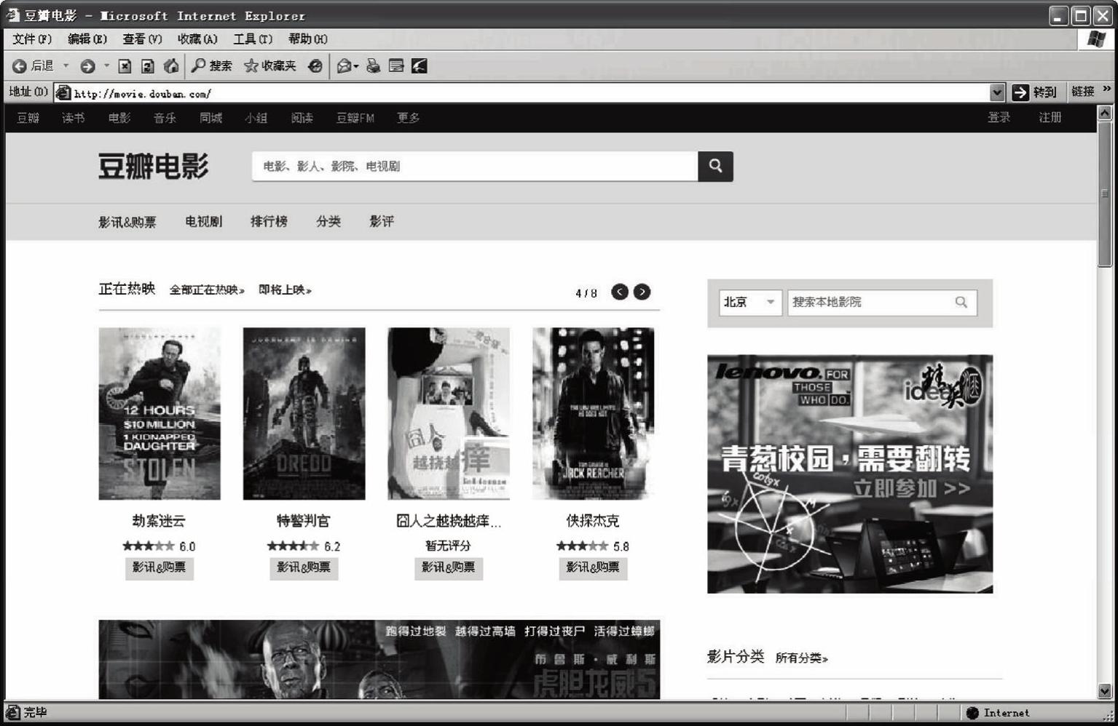Expand the address bar URL dropdown
This screenshot has height=726, width=1118.
[997, 92]
